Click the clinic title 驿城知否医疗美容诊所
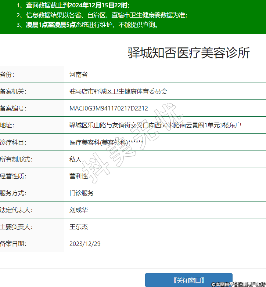The width and height of the screenshot is (266, 287). point(188,53)
